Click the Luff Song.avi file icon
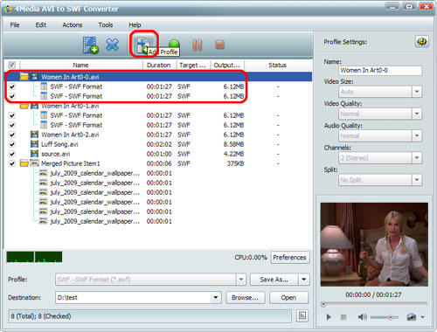The image size is (437, 332). (35, 144)
